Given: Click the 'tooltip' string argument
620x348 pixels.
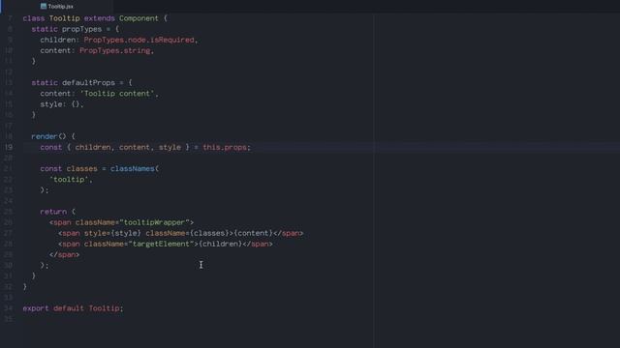Looking at the screenshot, I should (x=69, y=180).
